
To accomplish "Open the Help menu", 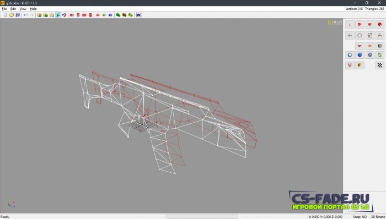I will (33, 9).
